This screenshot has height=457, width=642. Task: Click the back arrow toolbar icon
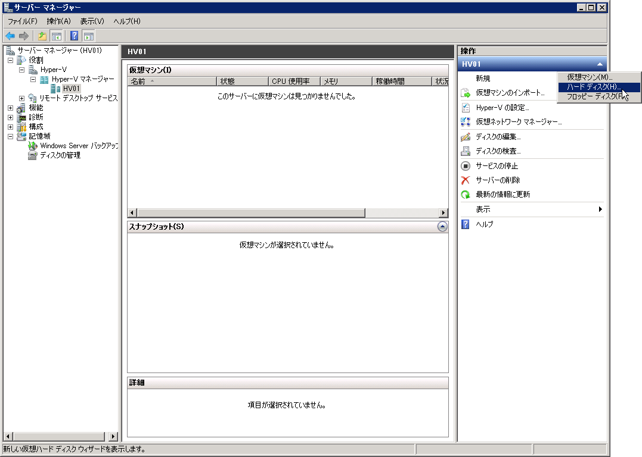point(10,36)
